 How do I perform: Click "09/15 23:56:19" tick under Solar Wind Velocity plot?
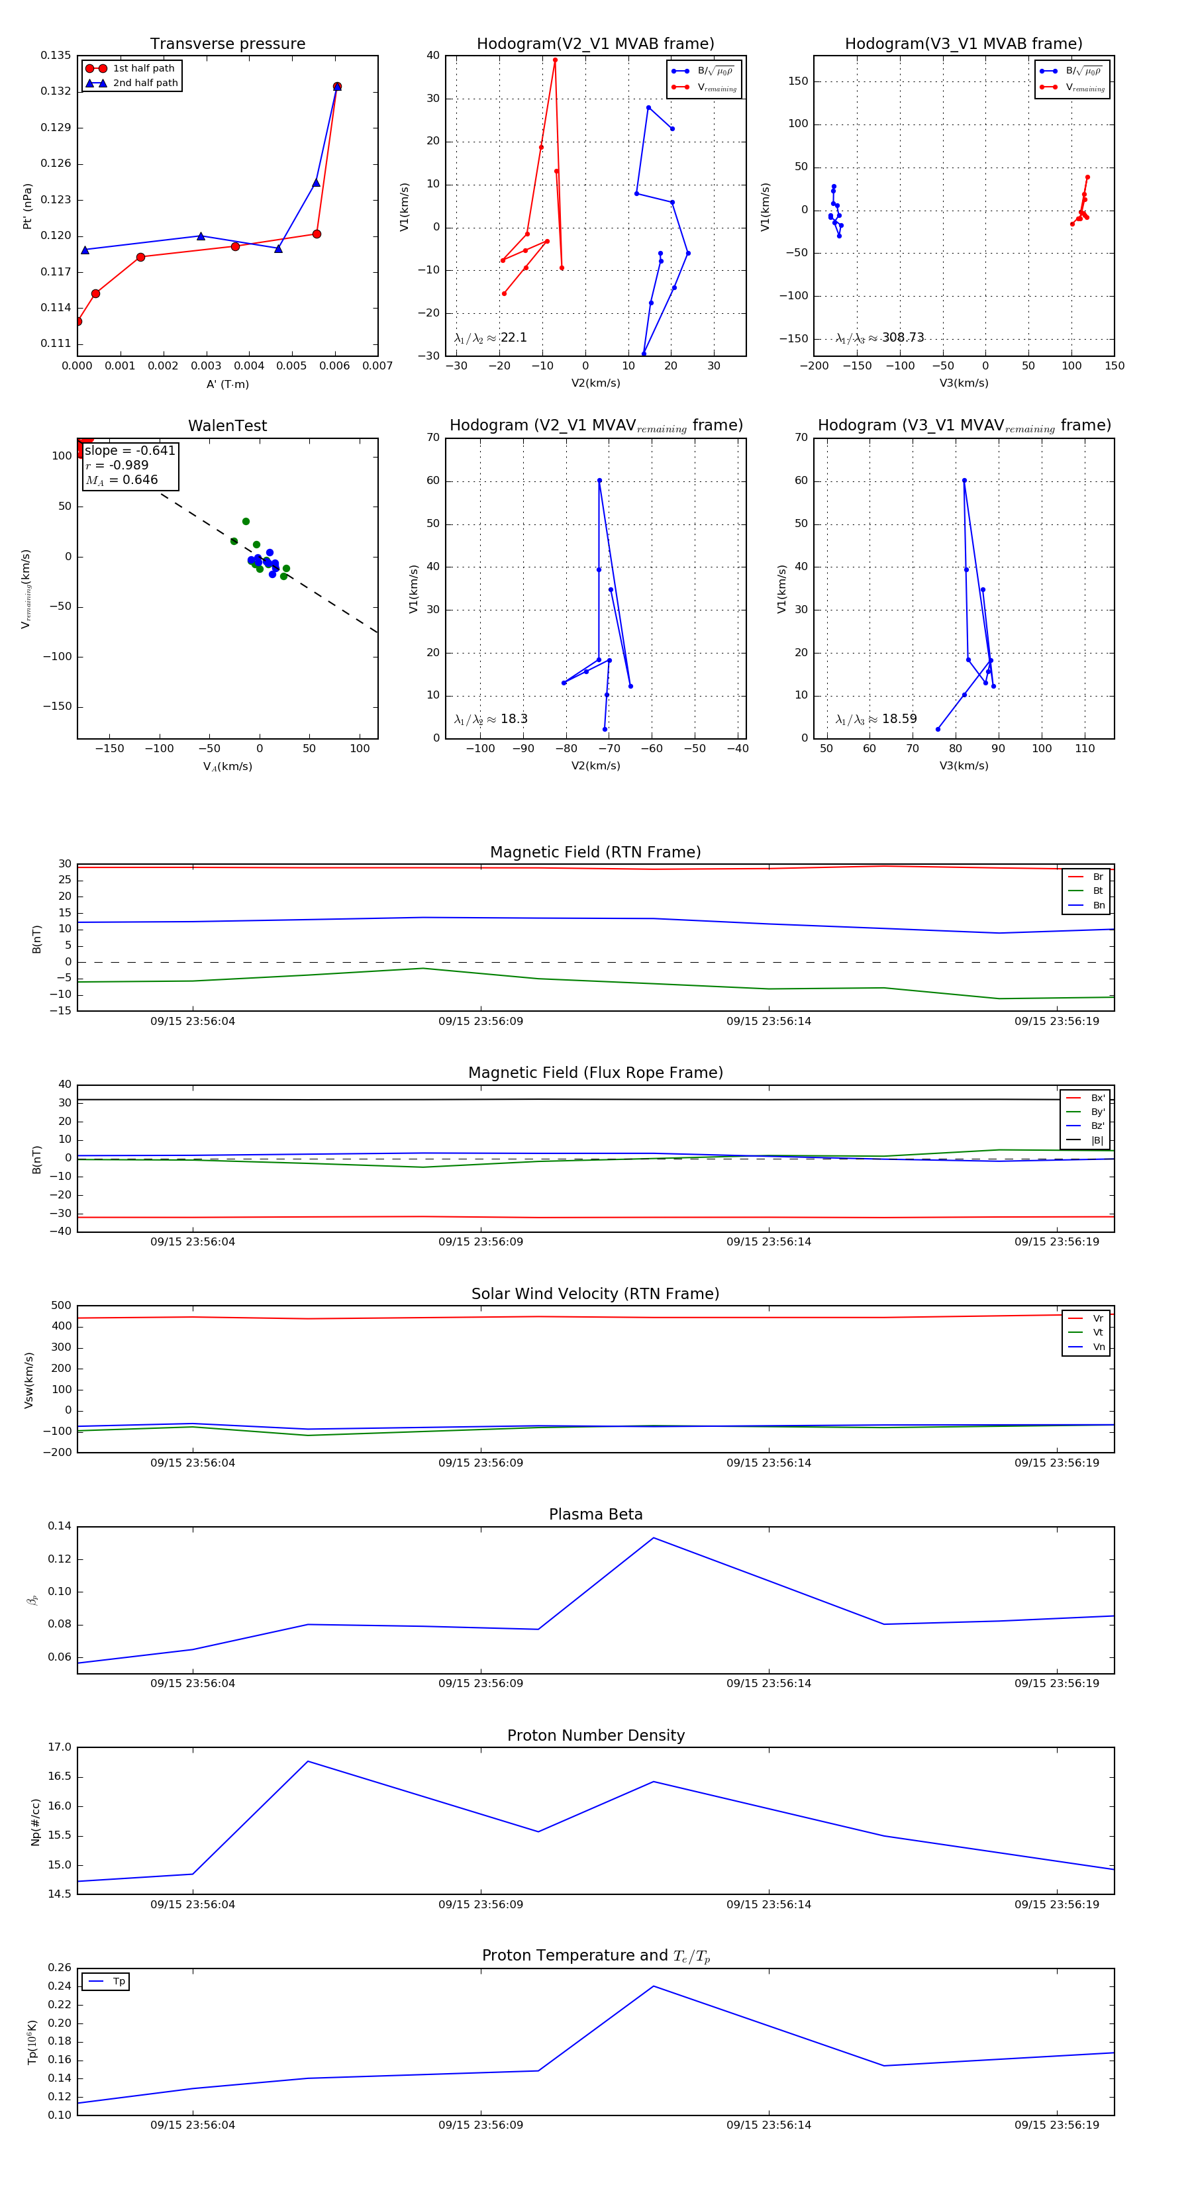point(1057,1463)
